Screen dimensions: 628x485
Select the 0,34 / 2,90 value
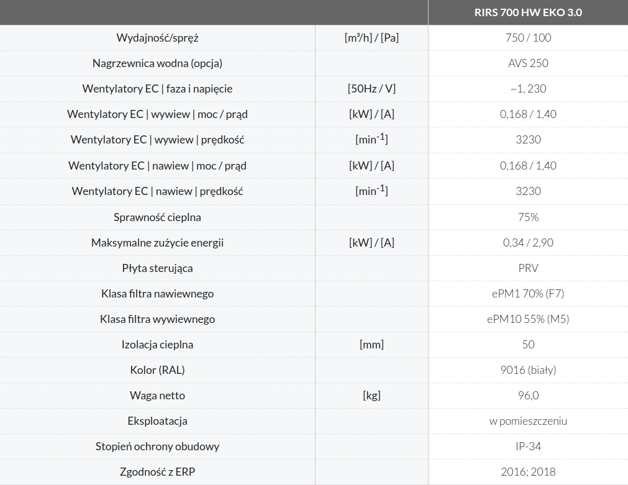coord(528,243)
